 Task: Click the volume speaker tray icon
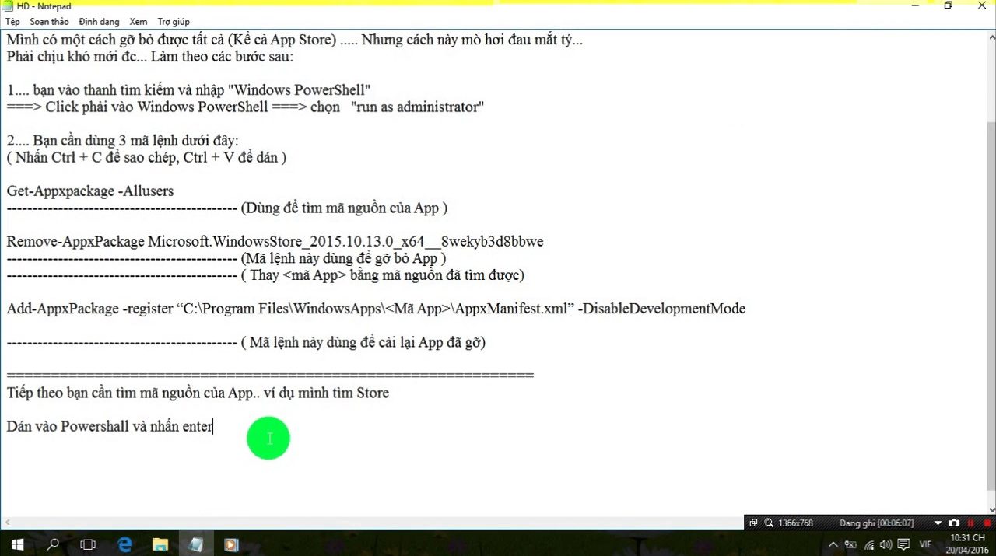(x=887, y=544)
